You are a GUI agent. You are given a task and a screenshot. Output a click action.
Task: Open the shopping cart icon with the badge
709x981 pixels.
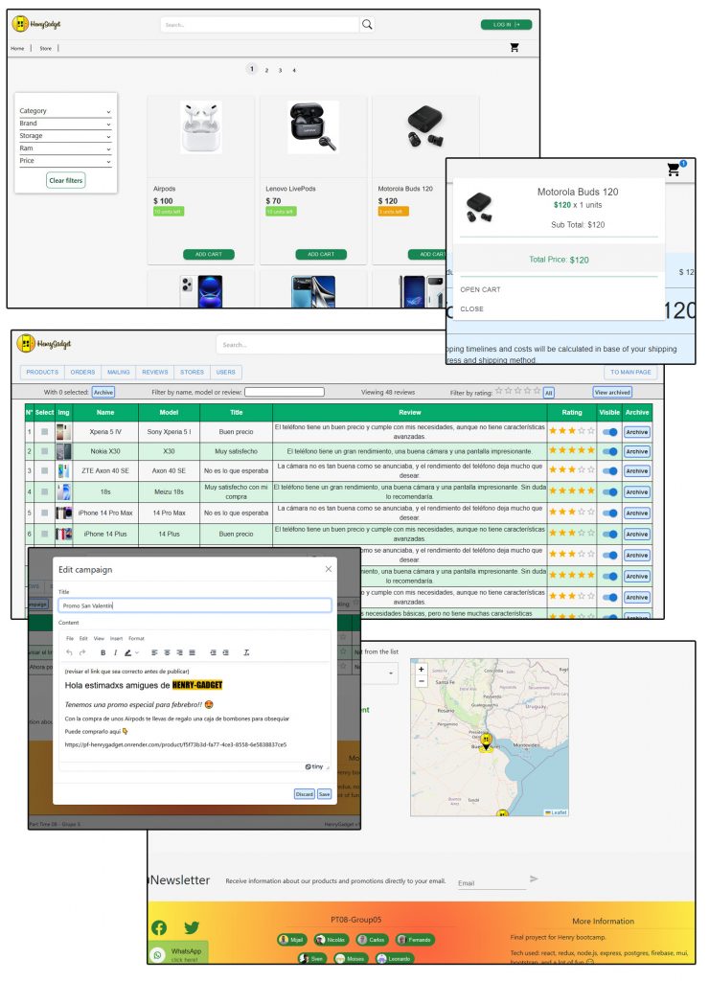[x=674, y=170]
